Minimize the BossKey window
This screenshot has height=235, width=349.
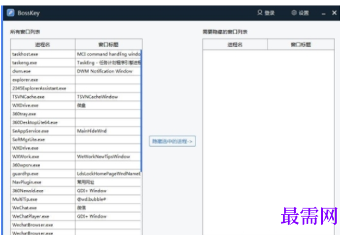(323, 13)
